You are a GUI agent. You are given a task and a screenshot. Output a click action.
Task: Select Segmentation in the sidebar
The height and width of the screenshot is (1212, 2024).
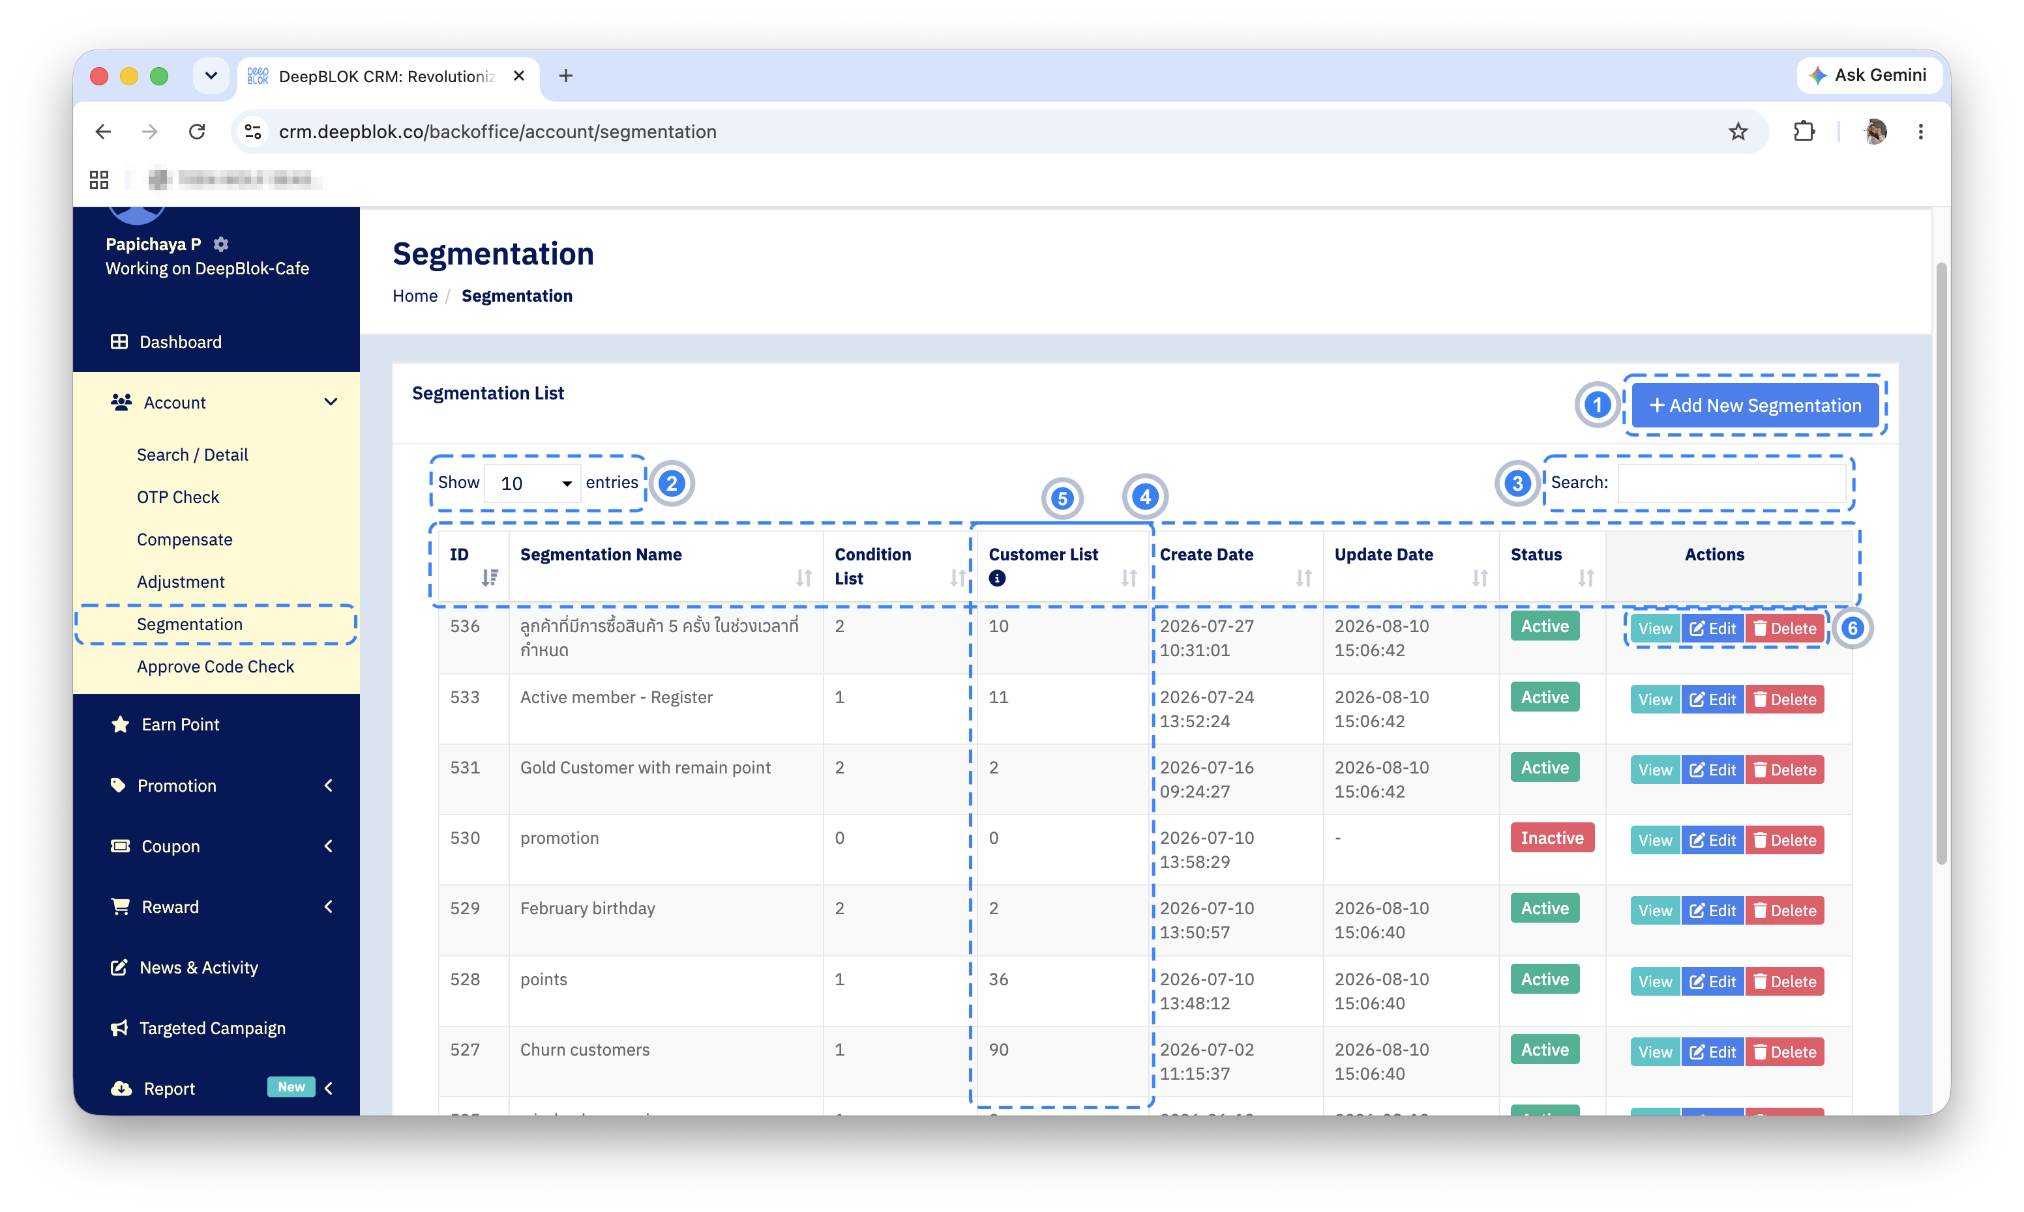(190, 625)
